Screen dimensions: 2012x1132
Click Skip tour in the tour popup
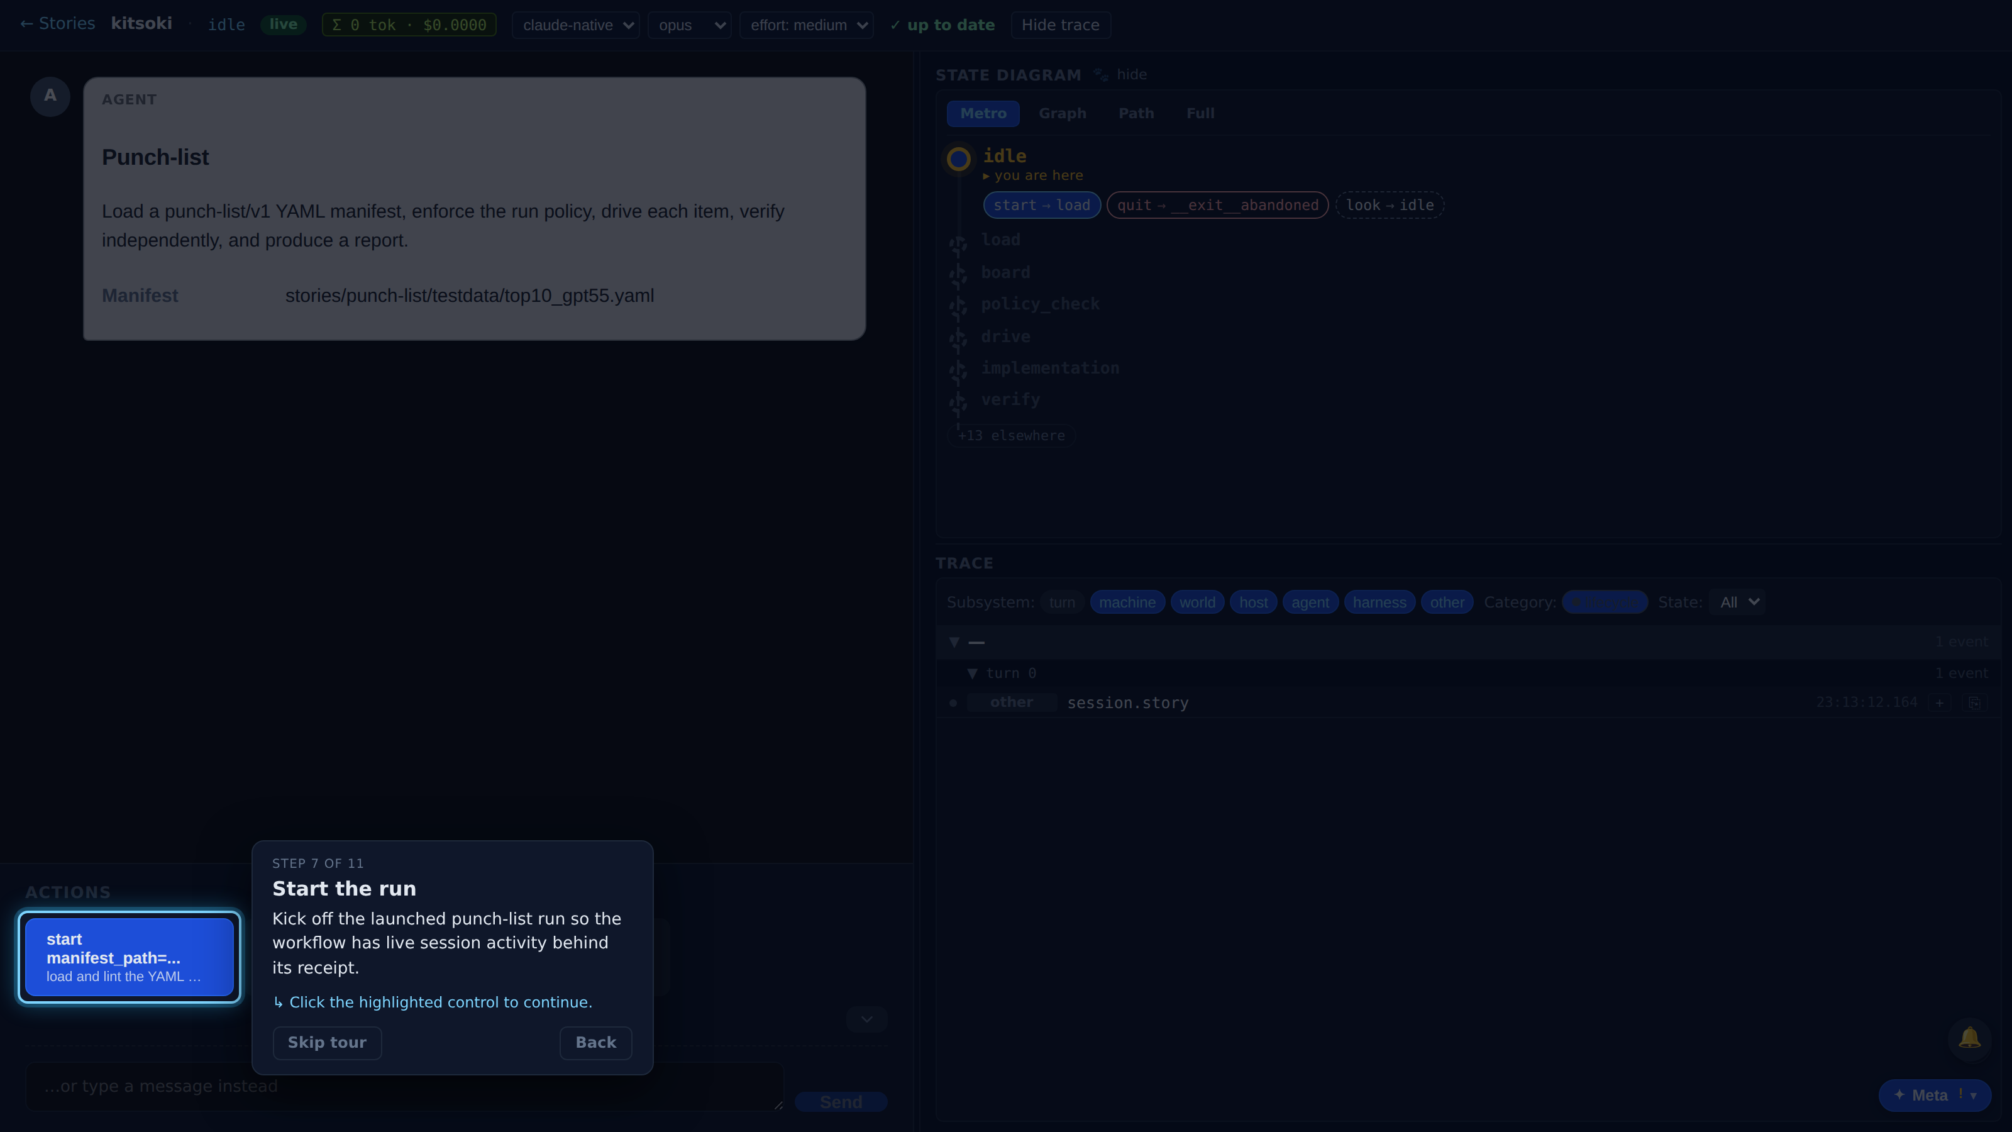(x=326, y=1043)
